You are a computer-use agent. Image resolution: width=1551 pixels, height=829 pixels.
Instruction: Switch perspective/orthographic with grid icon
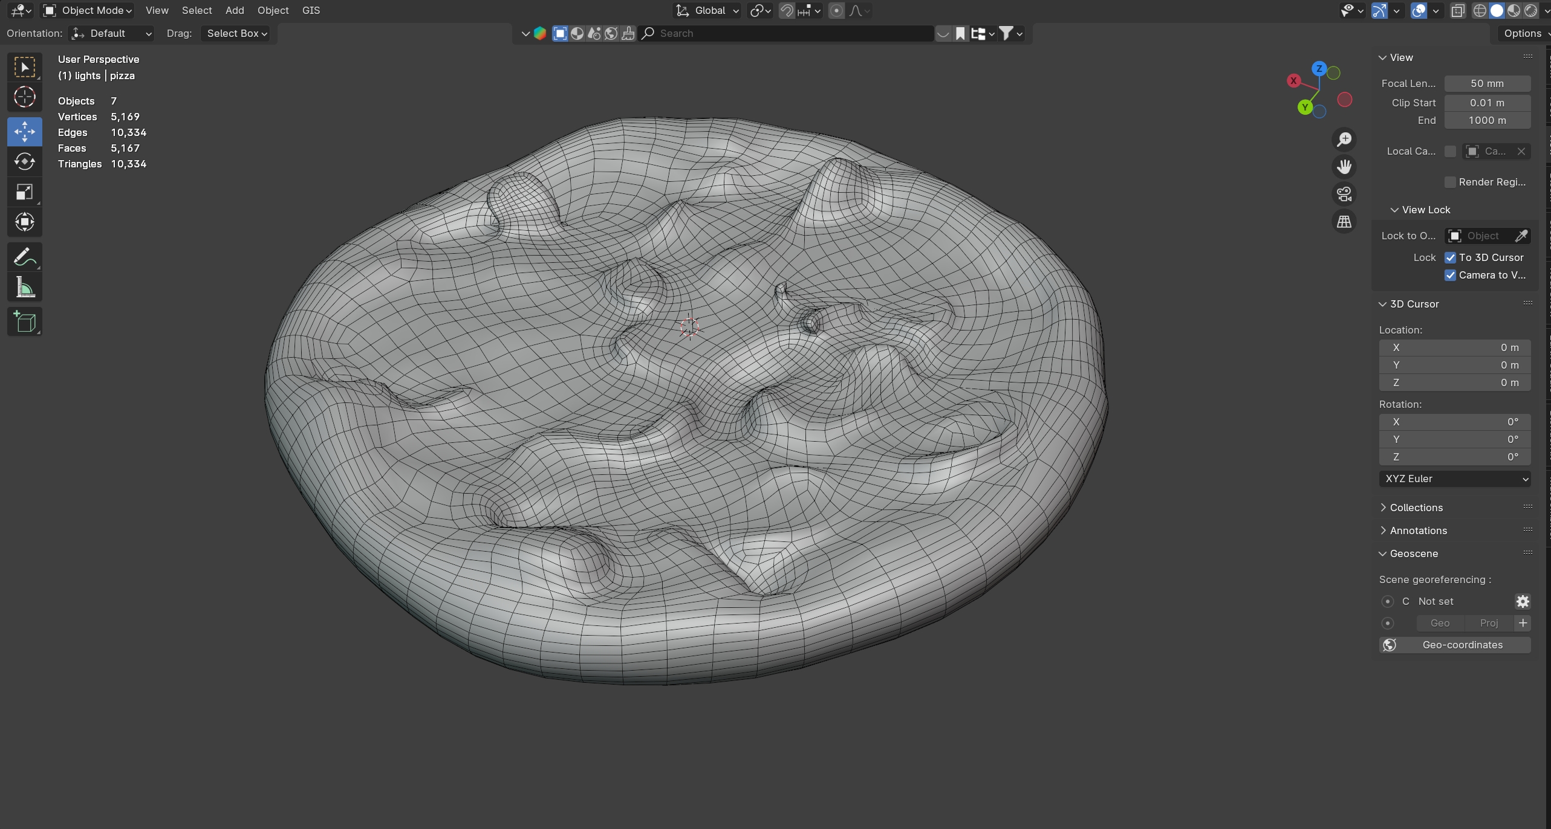pyautogui.click(x=1344, y=222)
